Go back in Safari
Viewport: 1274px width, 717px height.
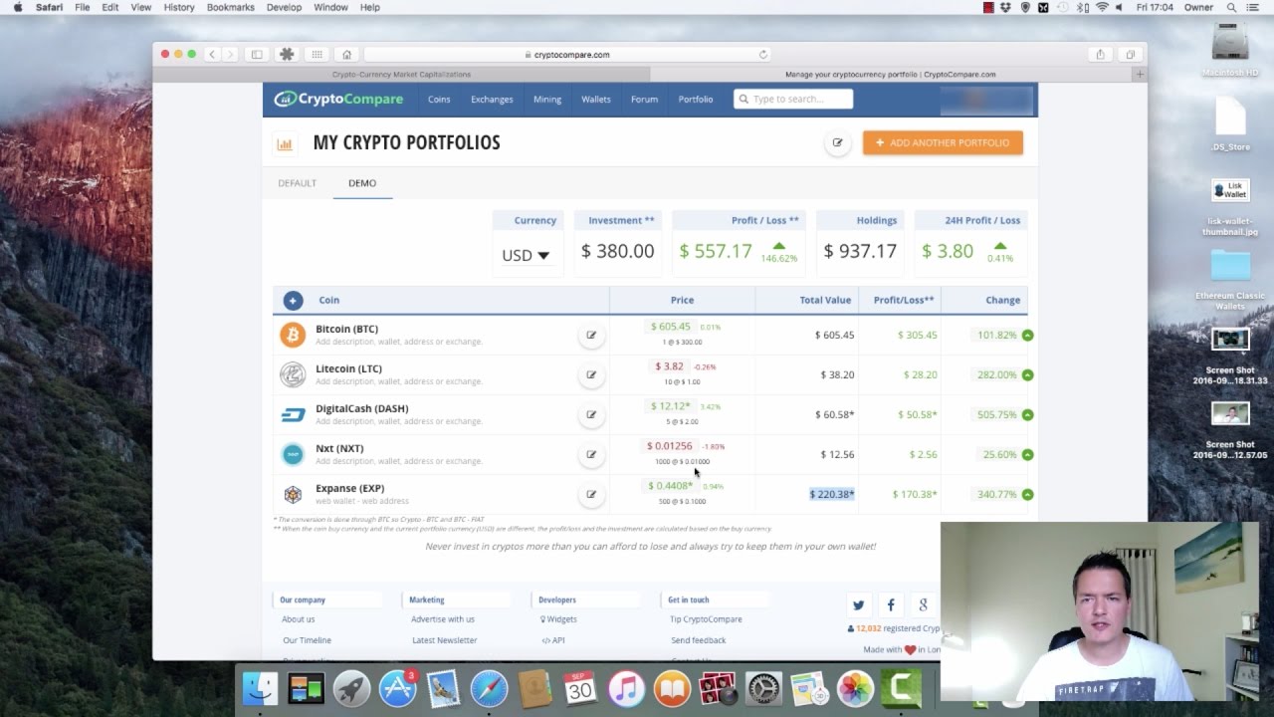coord(212,55)
